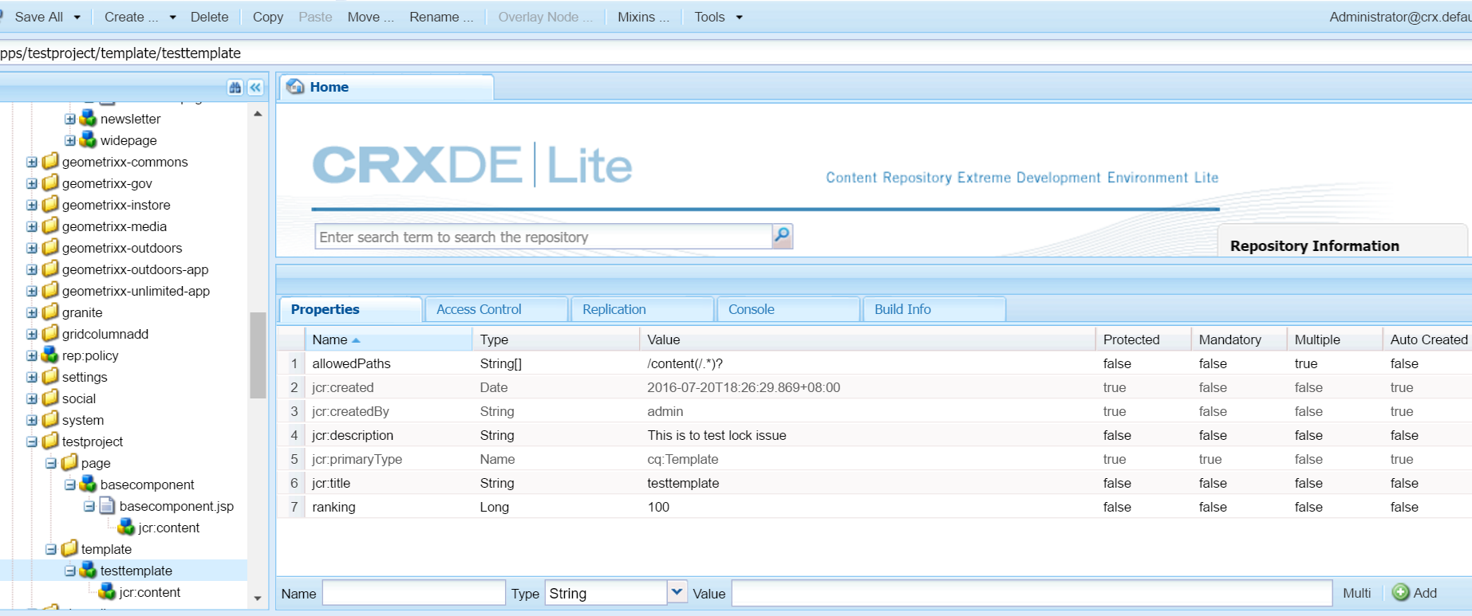
Task: Select the ranking property row
Action: [x=874, y=507]
